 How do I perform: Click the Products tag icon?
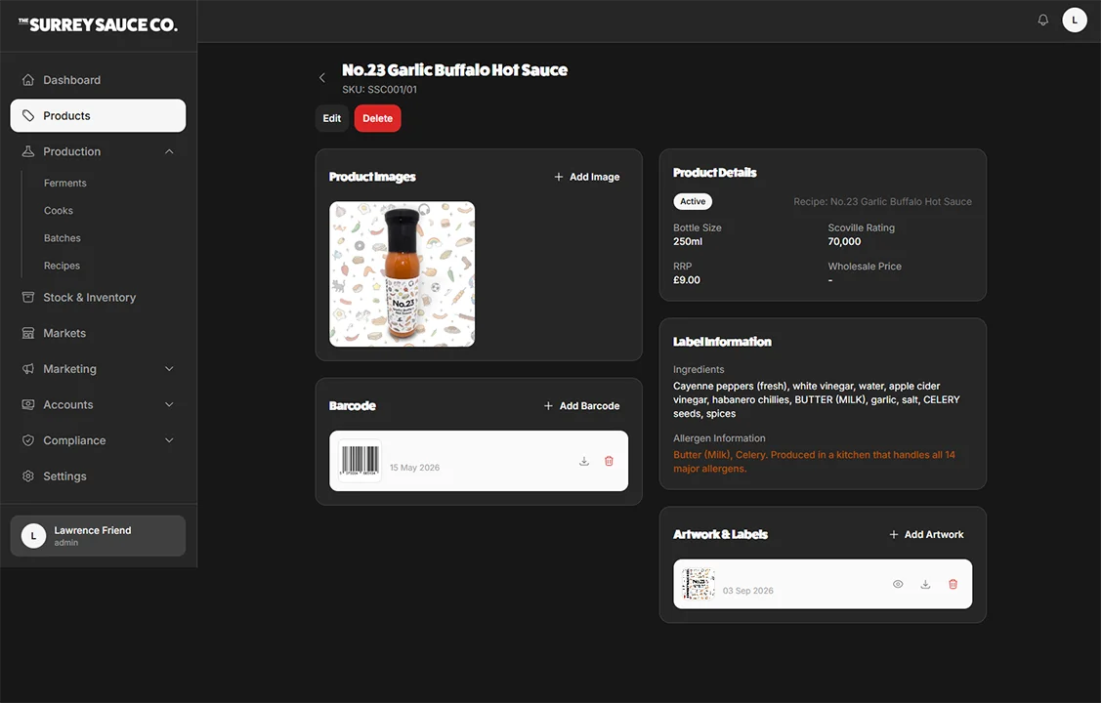(x=28, y=116)
